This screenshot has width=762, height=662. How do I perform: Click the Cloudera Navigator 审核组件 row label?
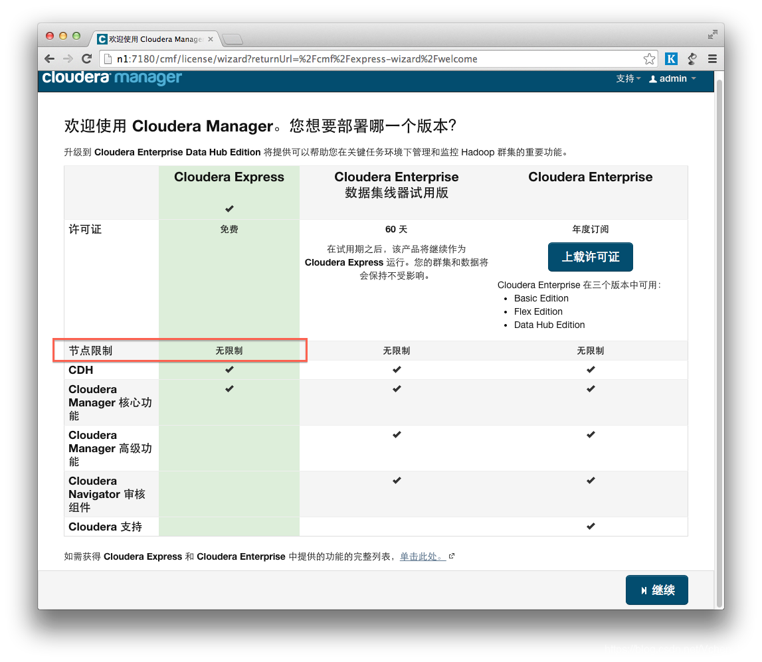click(107, 494)
